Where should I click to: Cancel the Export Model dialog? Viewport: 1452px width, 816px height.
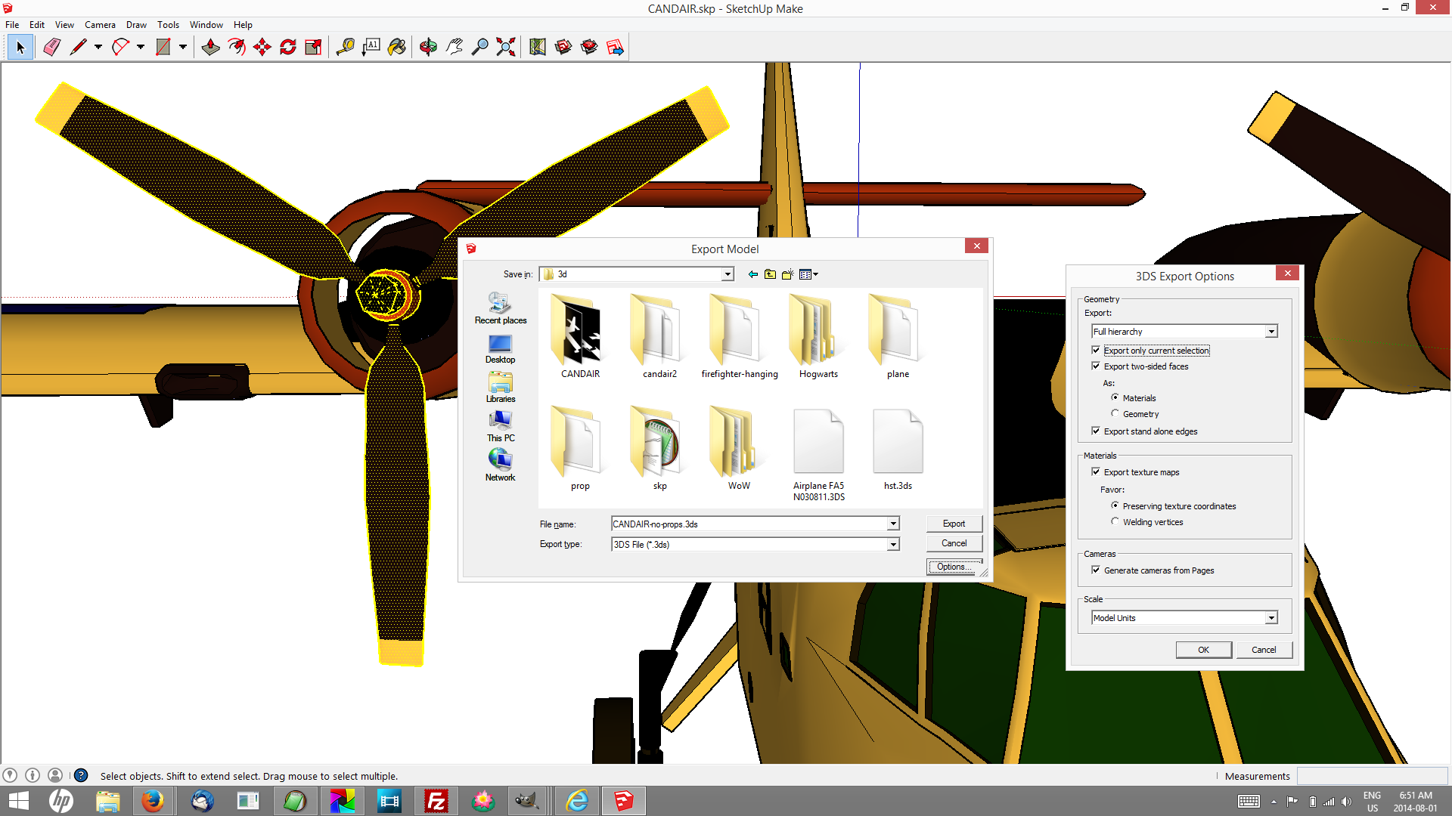click(x=954, y=543)
